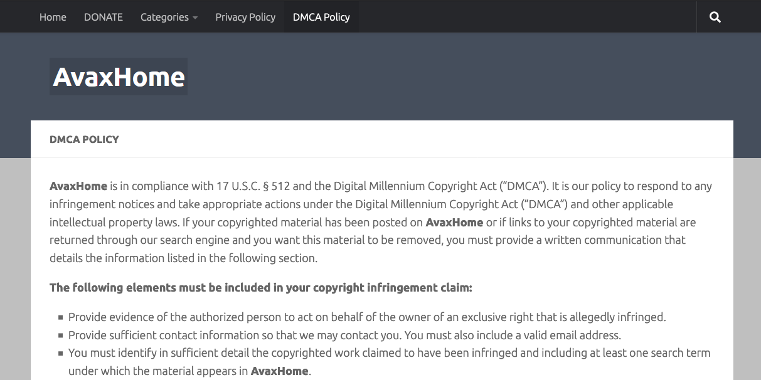Open the search magnifier icon
The image size is (761, 380).
click(715, 17)
